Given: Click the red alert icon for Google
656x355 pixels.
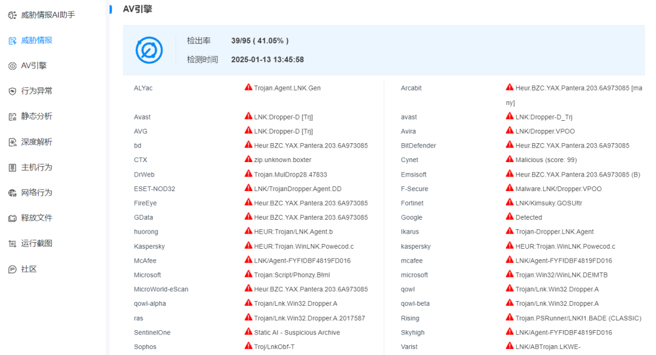Looking at the screenshot, I should tap(510, 216).
